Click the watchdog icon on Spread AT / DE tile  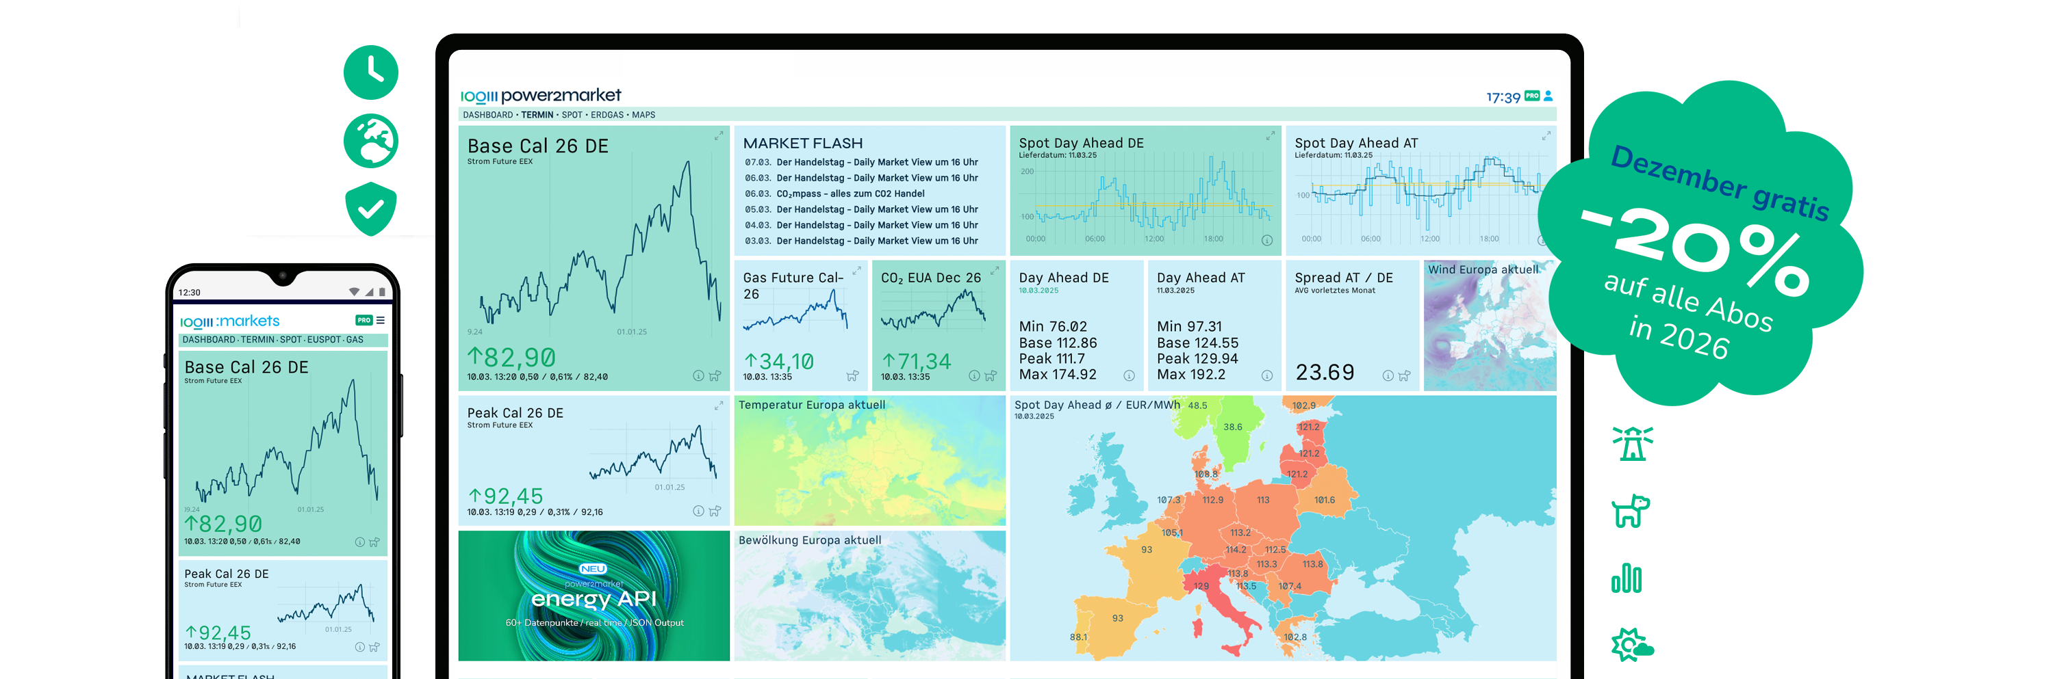[x=1403, y=375]
